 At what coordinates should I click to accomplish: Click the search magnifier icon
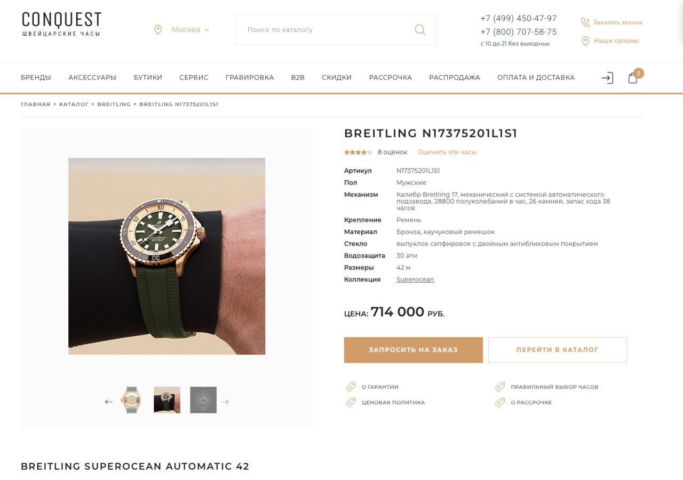pyautogui.click(x=420, y=30)
